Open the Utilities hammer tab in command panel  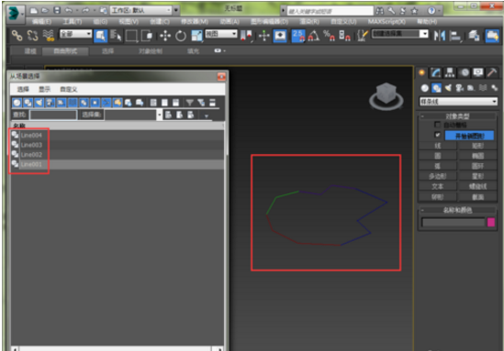pyautogui.click(x=492, y=72)
